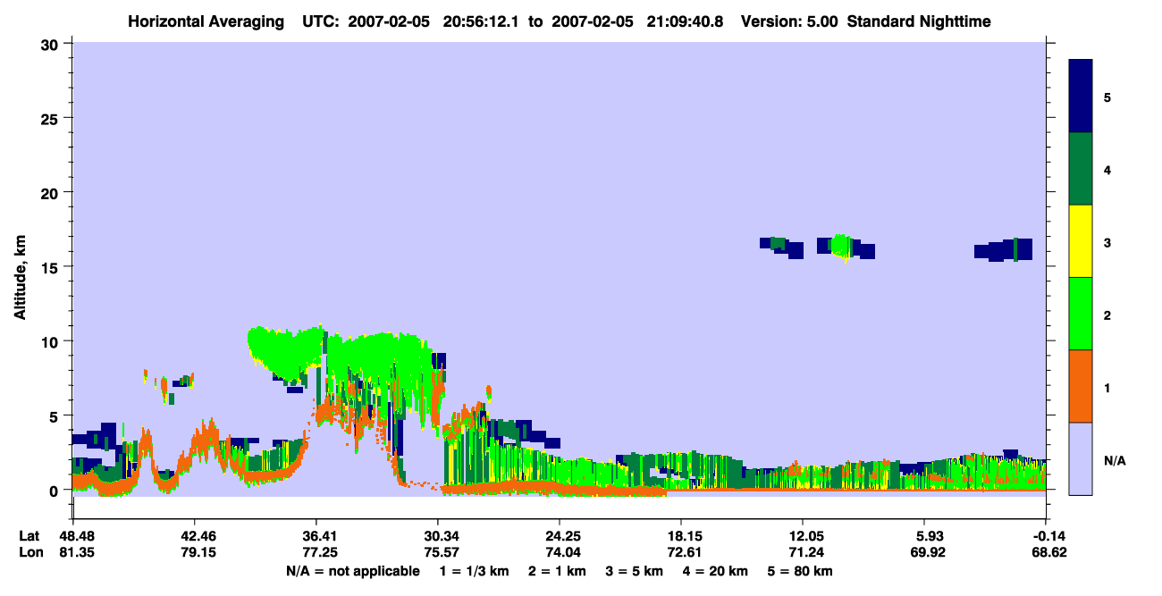The height and width of the screenshot is (596, 1162).
Task: Click legend text 'N/A = not applicable'
Action: click(x=352, y=571)
